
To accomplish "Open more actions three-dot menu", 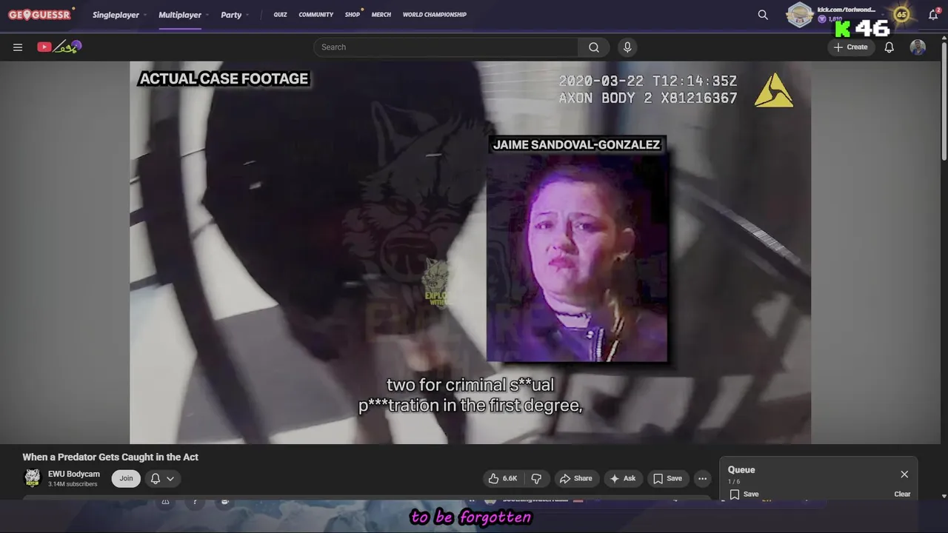I will click(702, 478).
